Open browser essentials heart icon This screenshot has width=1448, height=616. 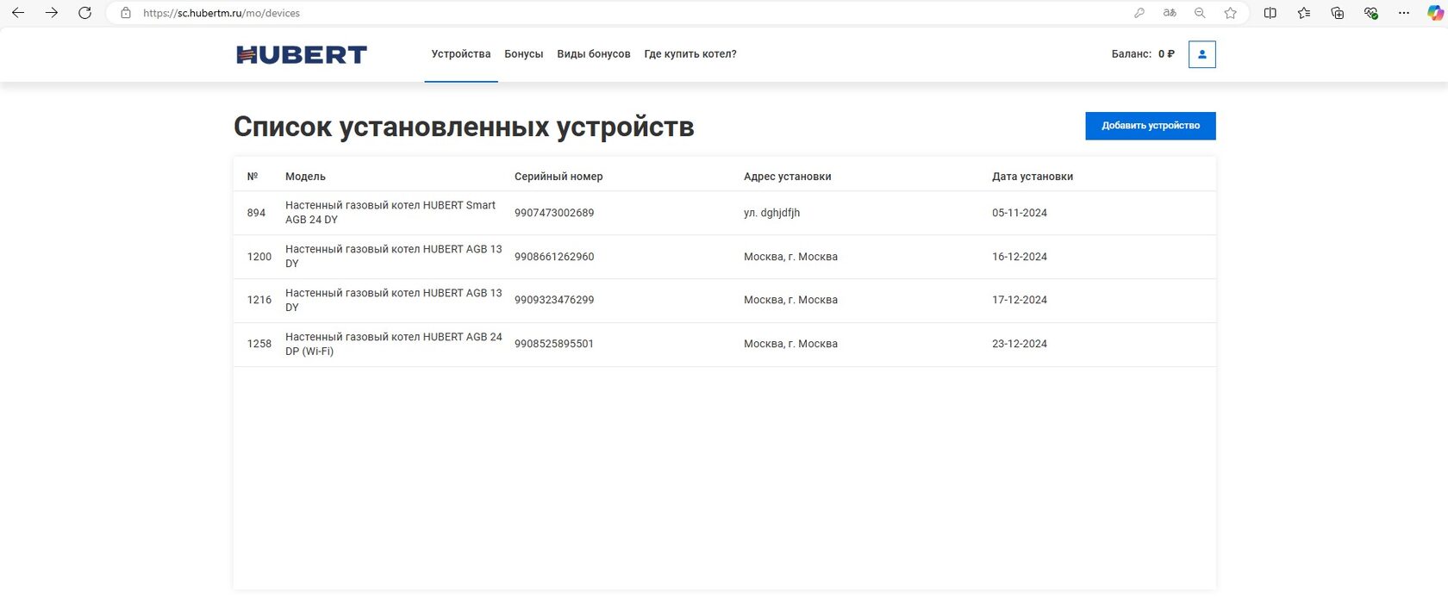tap(1370, 13)
